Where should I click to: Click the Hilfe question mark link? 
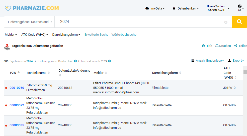207,46
